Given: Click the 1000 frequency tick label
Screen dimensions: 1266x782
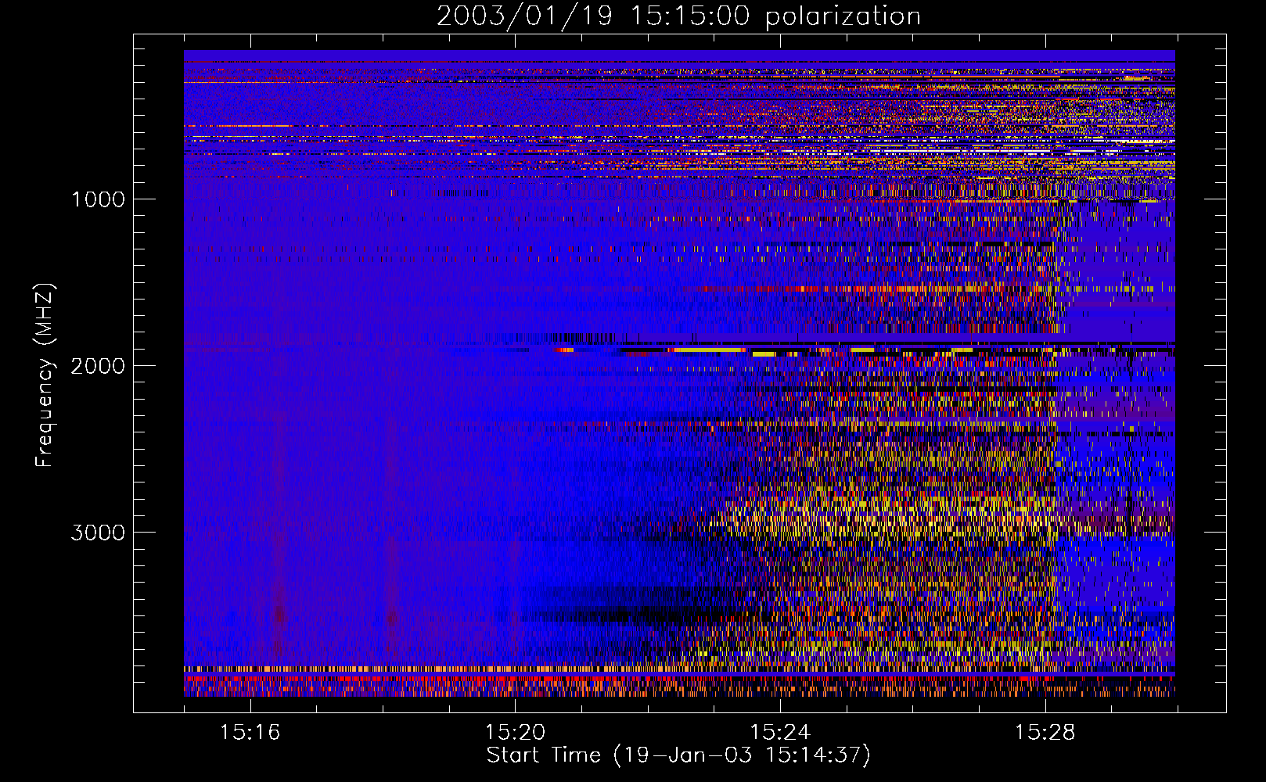Looking at the screenshot, I should click(98, 199).
